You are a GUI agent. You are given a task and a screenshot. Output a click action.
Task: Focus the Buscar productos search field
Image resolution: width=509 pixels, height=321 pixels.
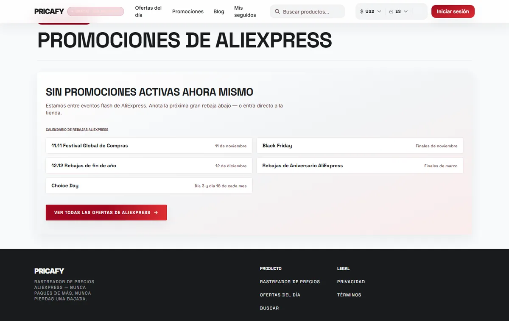coord(308,11)
